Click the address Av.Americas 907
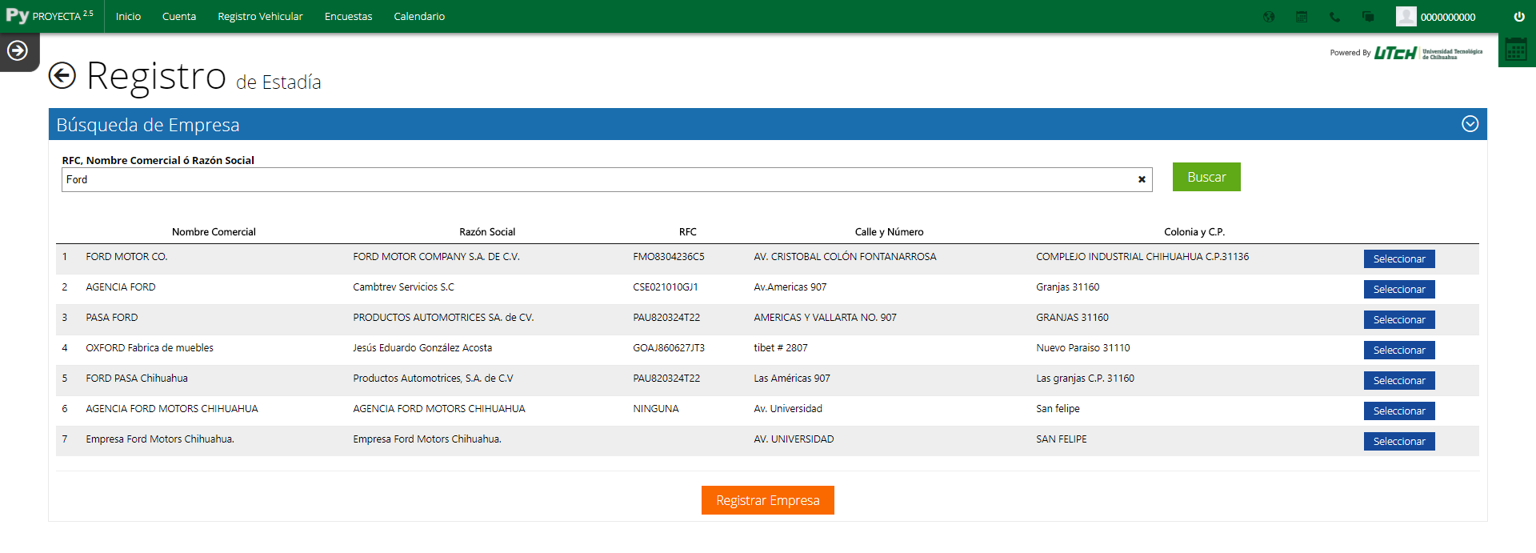 pos(790,287)
